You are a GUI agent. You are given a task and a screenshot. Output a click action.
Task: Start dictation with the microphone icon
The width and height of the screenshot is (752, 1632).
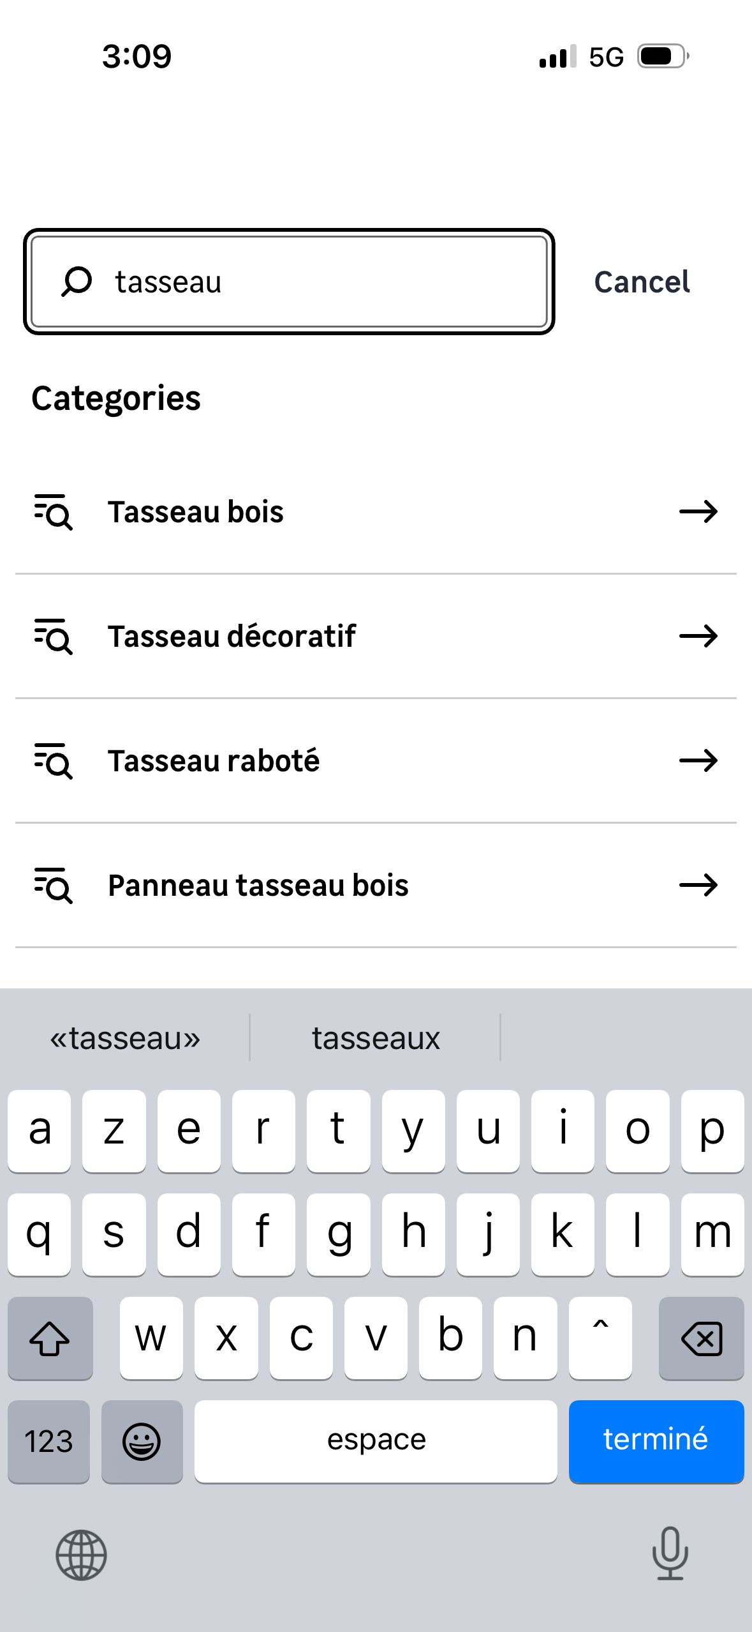670,1553
